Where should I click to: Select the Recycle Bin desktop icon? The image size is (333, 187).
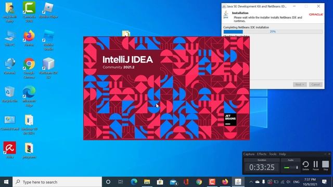[9, 95]
